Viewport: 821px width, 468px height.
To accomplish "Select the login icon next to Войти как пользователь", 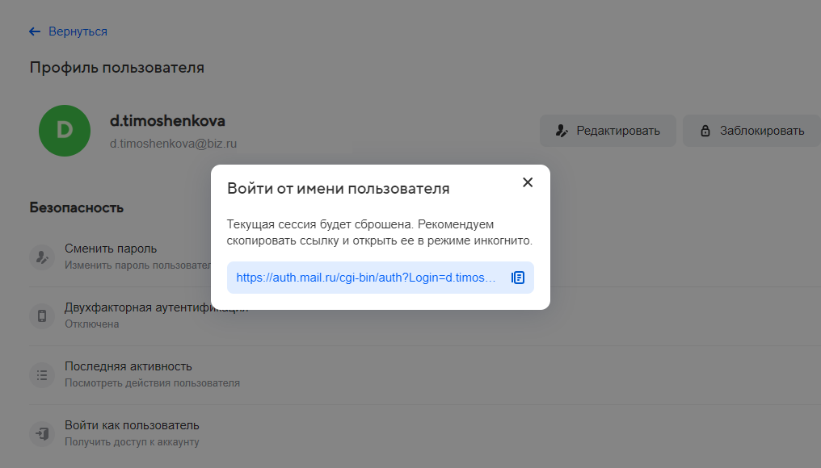I will (x=41, y=433).
